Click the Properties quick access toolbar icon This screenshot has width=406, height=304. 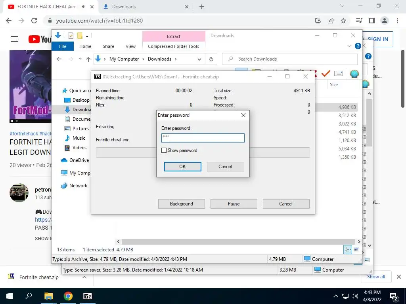click(71, 36)
